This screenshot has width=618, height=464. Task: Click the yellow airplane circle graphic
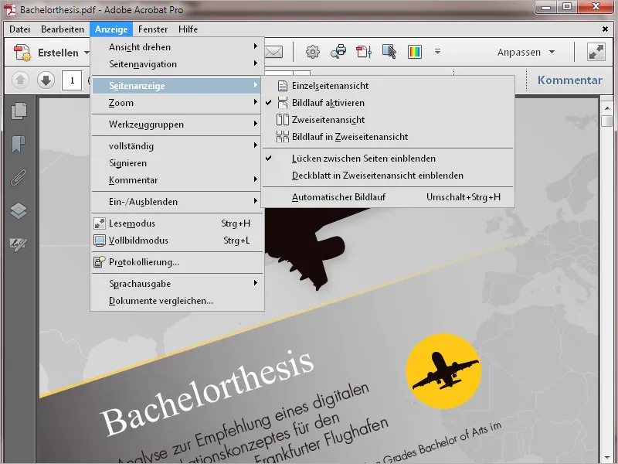(x=443, y=371)
